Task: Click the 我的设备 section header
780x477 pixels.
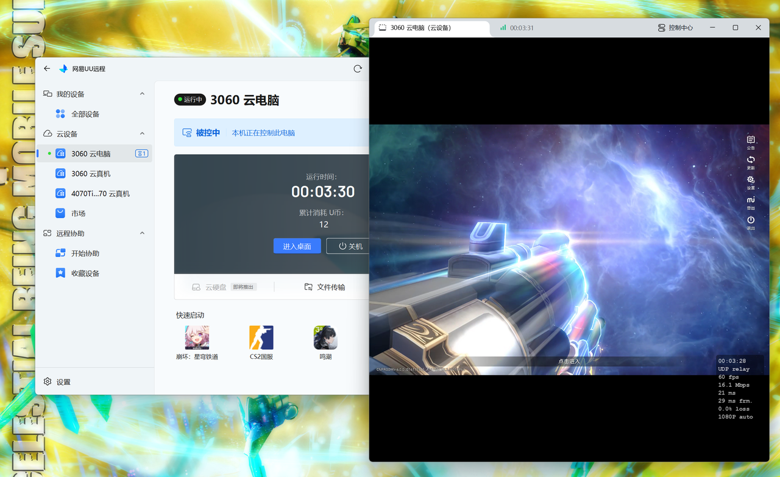Action: (94, 94)
